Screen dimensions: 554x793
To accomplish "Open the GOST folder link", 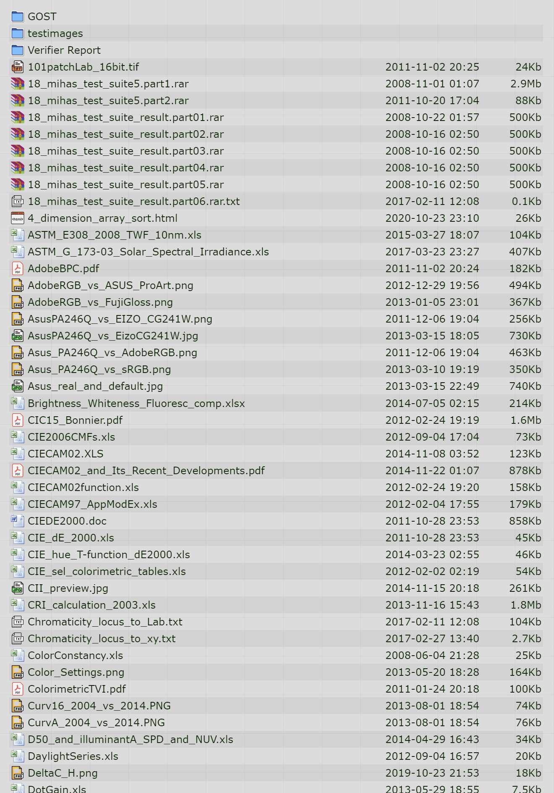I will point(42,16).
